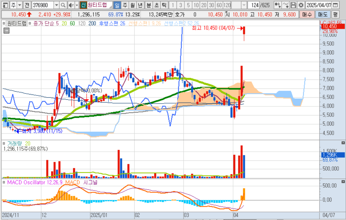Image resolution: width=346 pixels, height=220 pixels.
Task: Click the blue 1,296K volume tag
Action: point(333,155)
